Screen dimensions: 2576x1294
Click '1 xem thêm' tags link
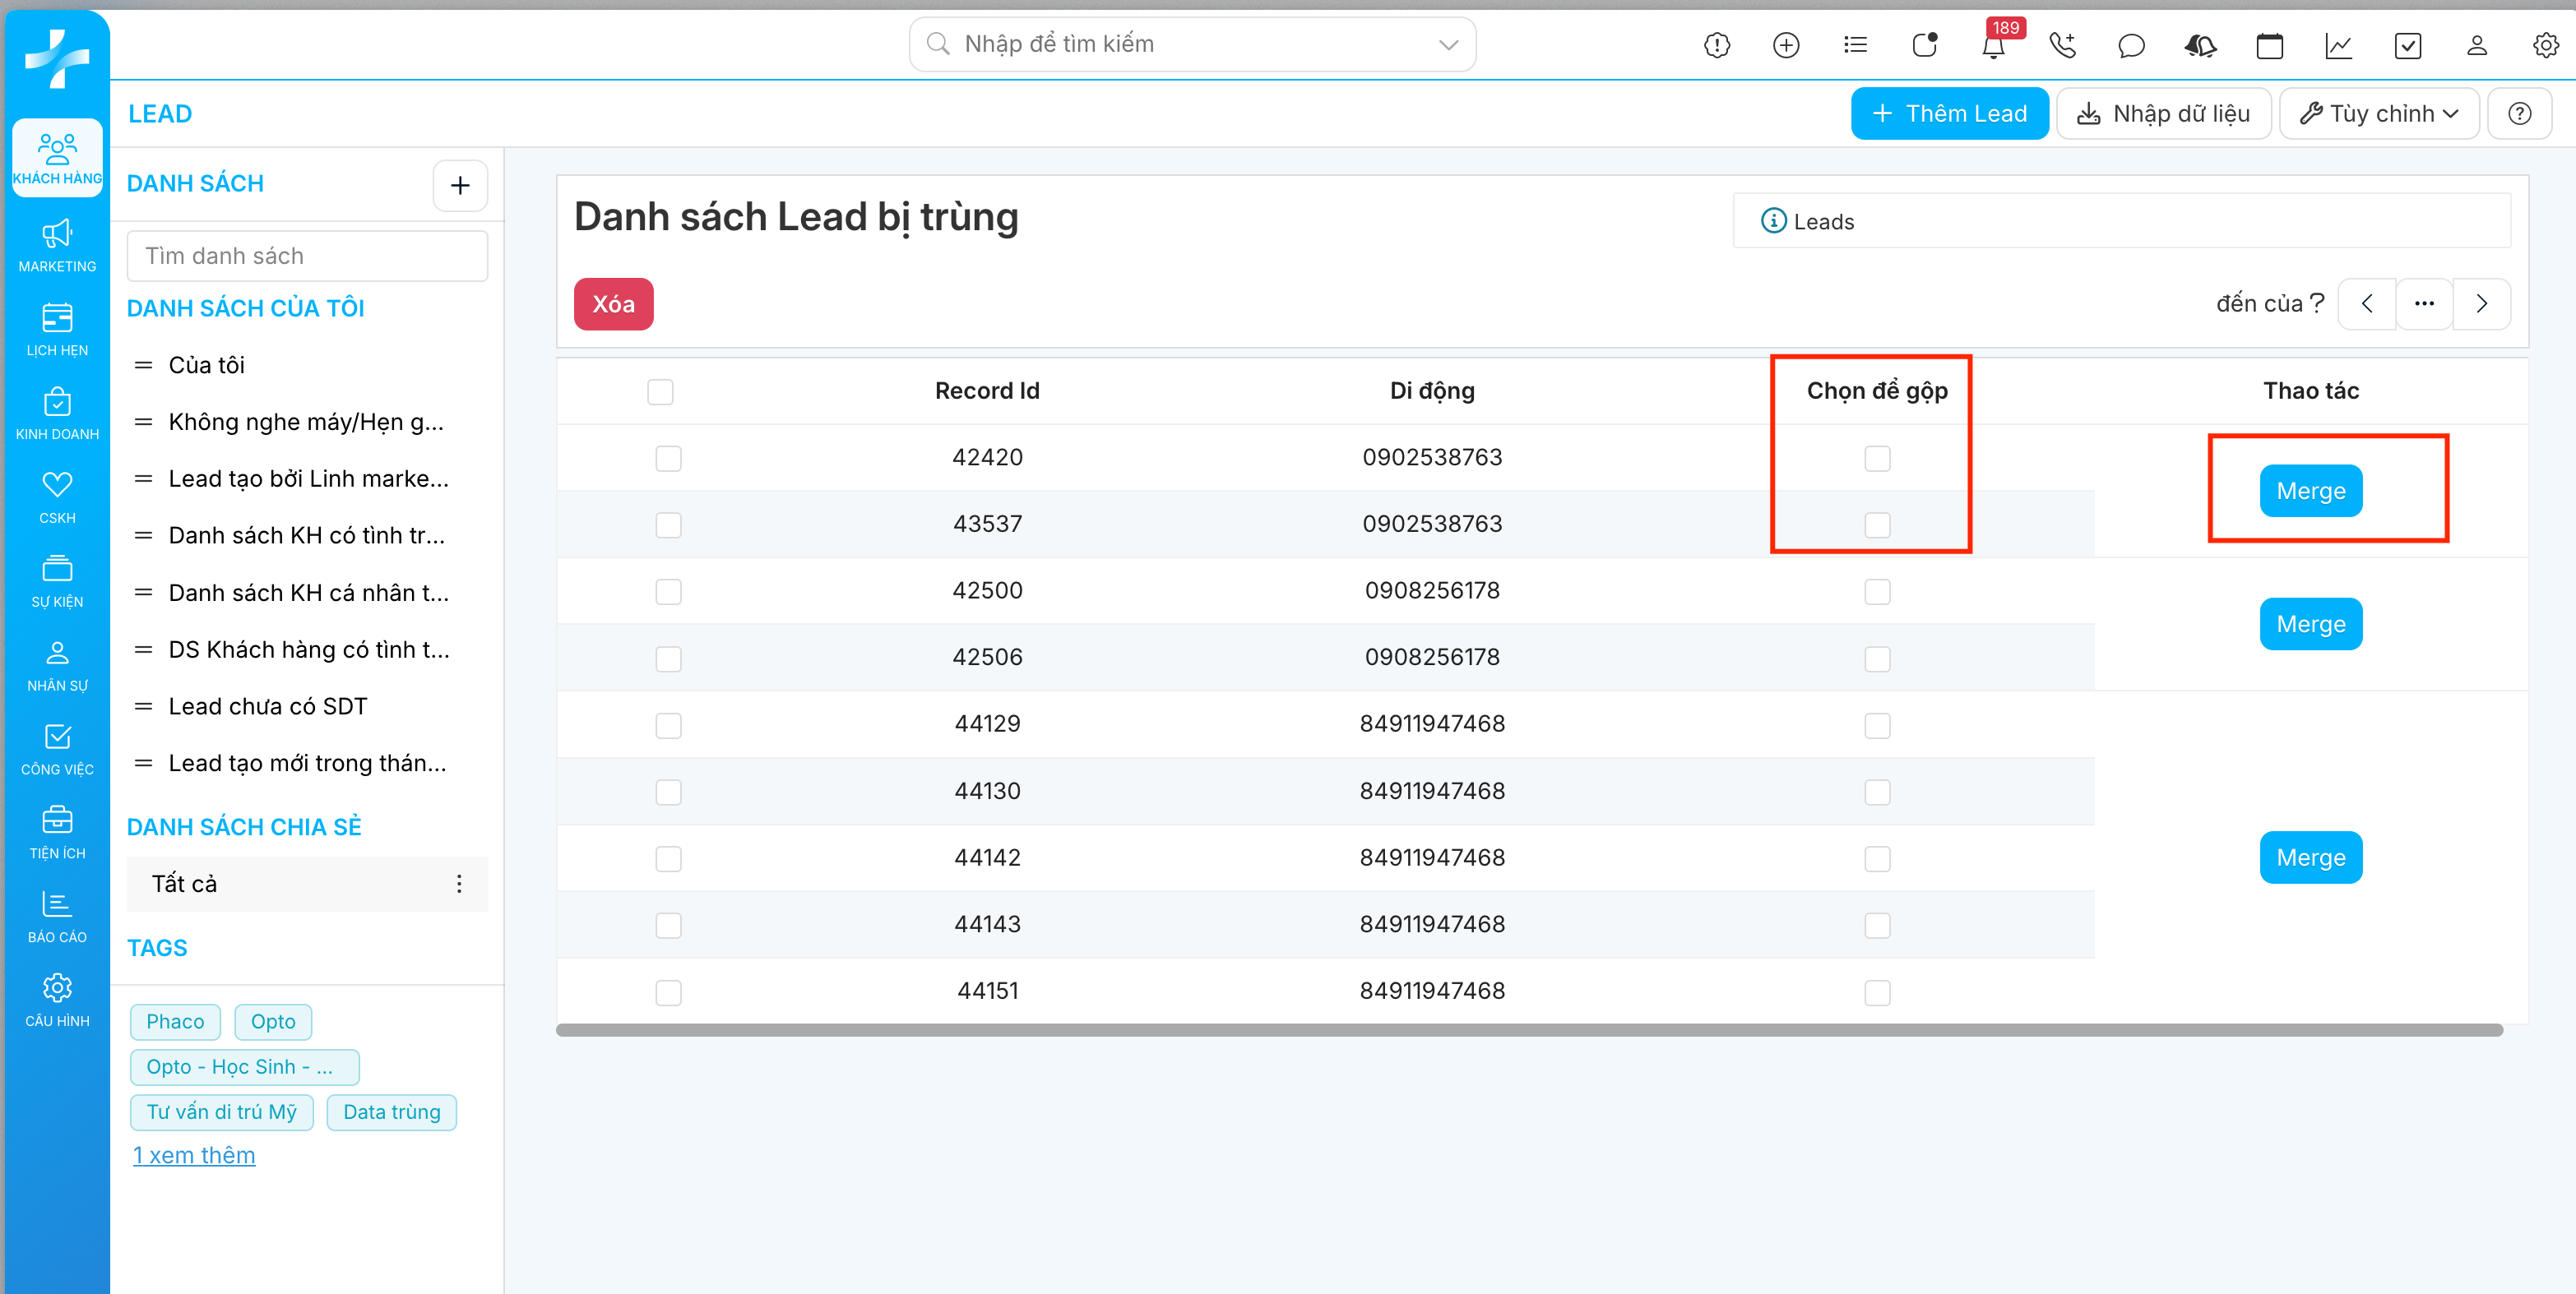point(194,1155)
